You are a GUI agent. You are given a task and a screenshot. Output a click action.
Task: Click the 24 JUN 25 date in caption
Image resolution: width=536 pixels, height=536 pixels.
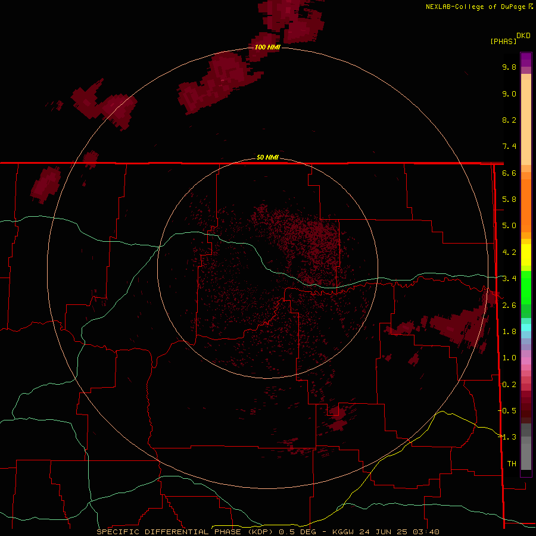383,532
